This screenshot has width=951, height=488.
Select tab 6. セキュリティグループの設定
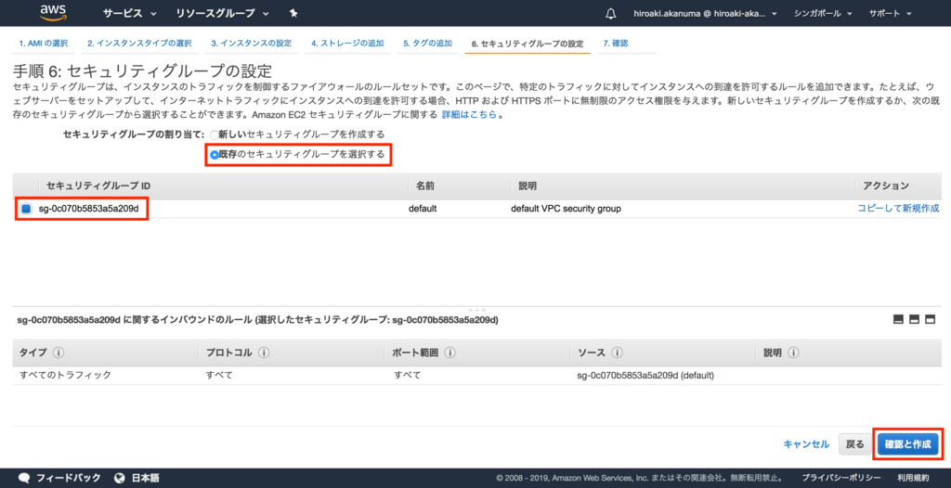pyautogui.click(x=528, y=44)
